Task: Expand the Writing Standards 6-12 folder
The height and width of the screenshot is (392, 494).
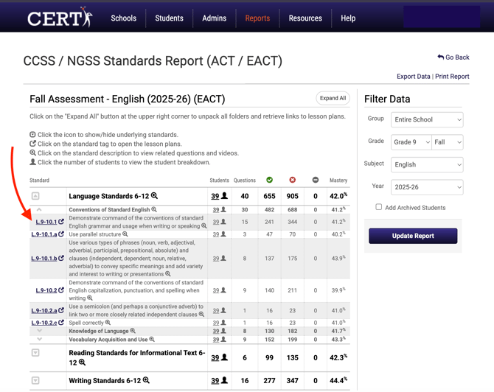Action: tap(35, 380)
